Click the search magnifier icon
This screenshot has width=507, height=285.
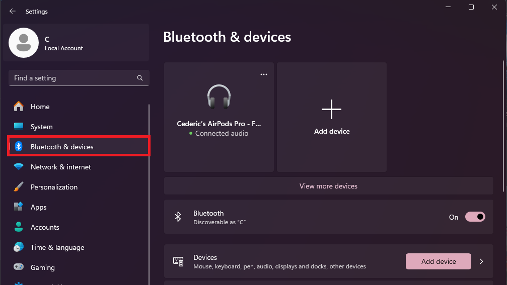tap(139, 78)
